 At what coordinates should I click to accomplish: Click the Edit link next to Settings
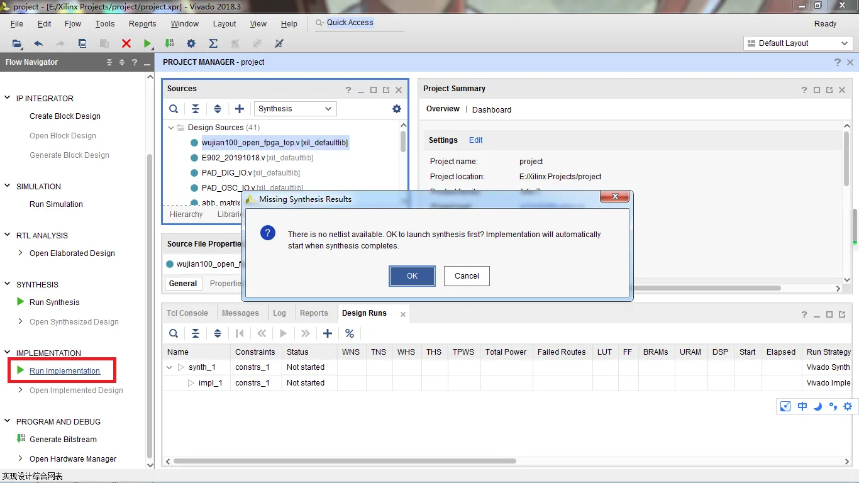(x=476, y=140)
